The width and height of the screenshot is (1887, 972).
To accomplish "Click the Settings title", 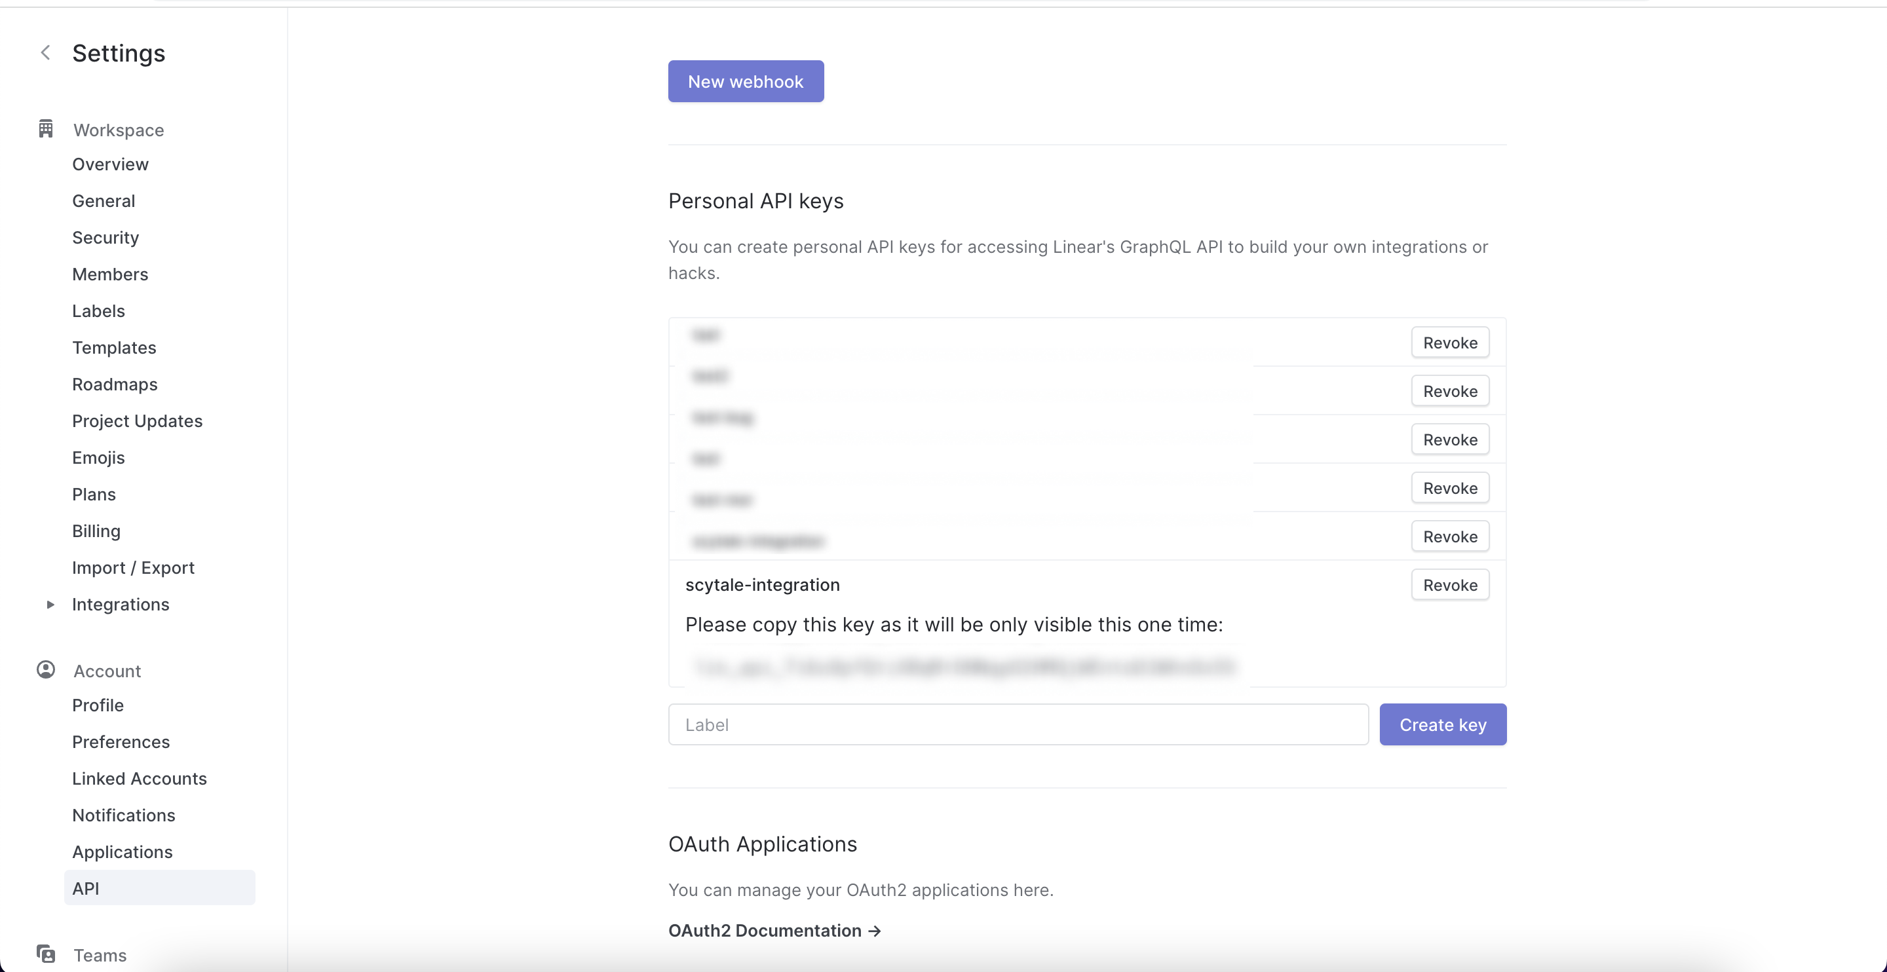I will pyautogui.click(x=119, y=54).
